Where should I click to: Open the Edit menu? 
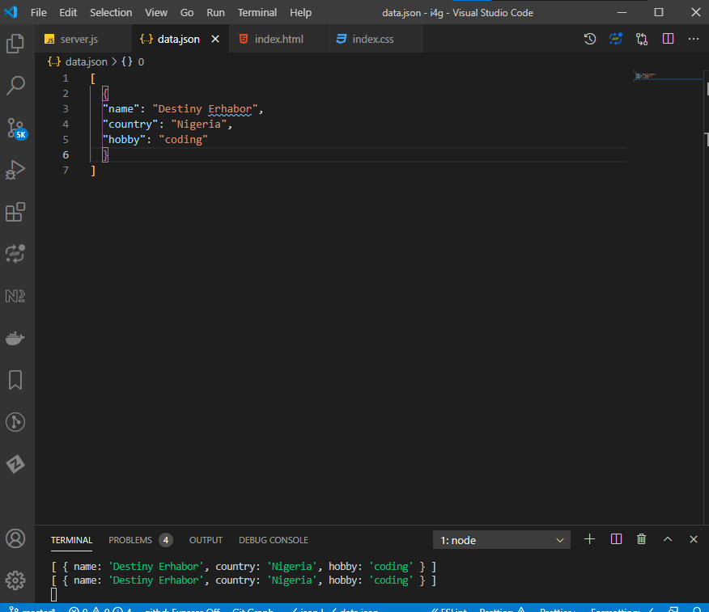[68, 13]
